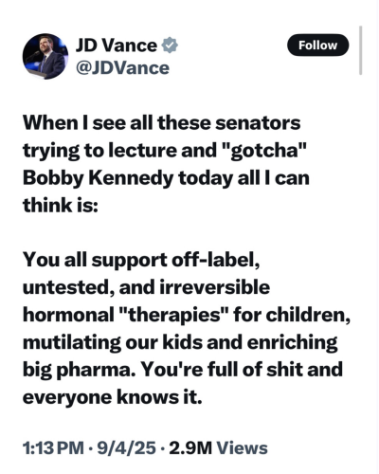379x474 pixels.
Task: Open the 1:13 PM timestamp link
Action: tap(53, 448)
